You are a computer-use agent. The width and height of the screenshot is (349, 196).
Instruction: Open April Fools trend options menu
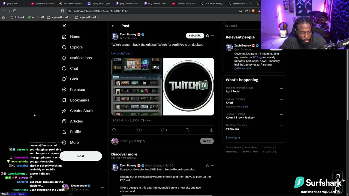coord(281,88)
